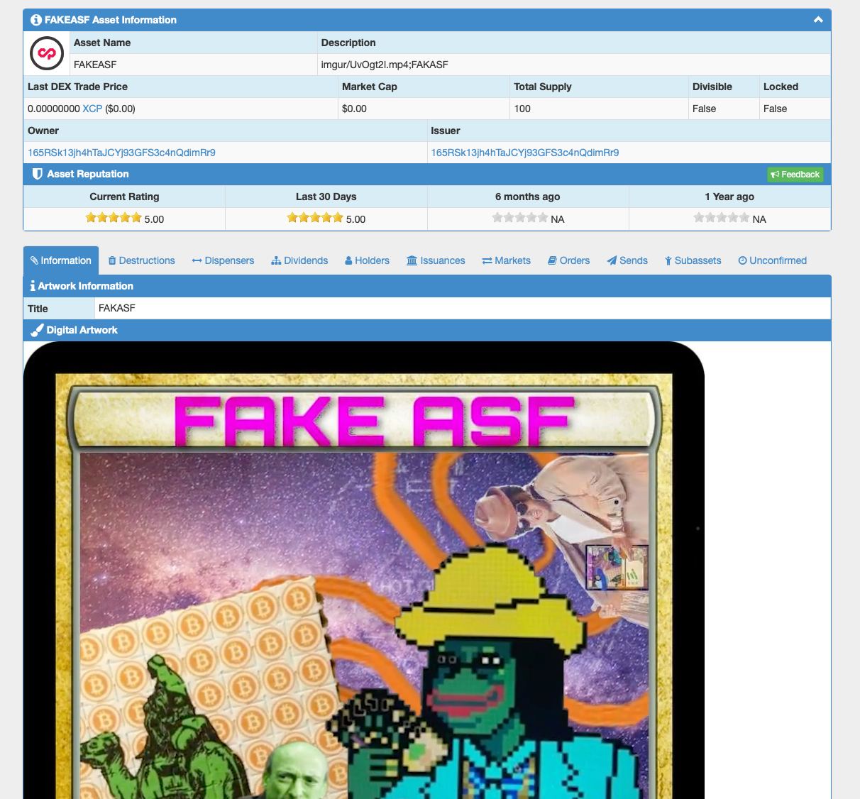Collapse the FAKEASF Asset Information panel chevron
This screenshot has height=799, width=860.
click(818, 20)
